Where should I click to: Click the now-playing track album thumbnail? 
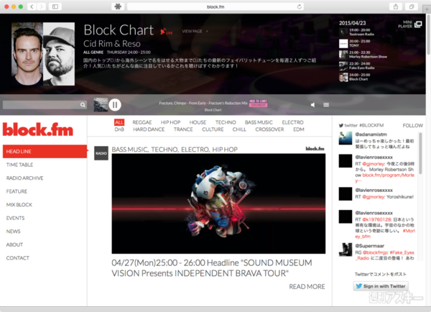(x=101, y=105)
